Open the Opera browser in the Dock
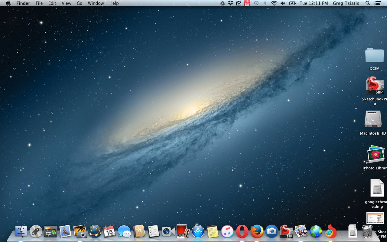 [x=242, y=232]
